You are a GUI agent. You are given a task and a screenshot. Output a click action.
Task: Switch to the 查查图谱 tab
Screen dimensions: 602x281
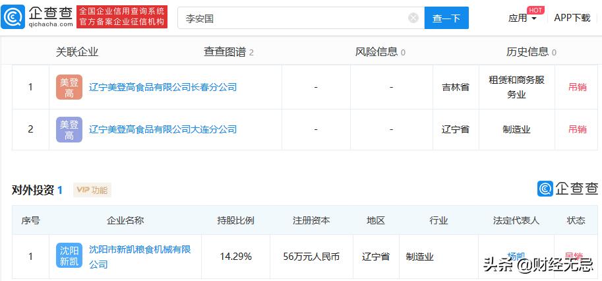(x=228, y=52)
